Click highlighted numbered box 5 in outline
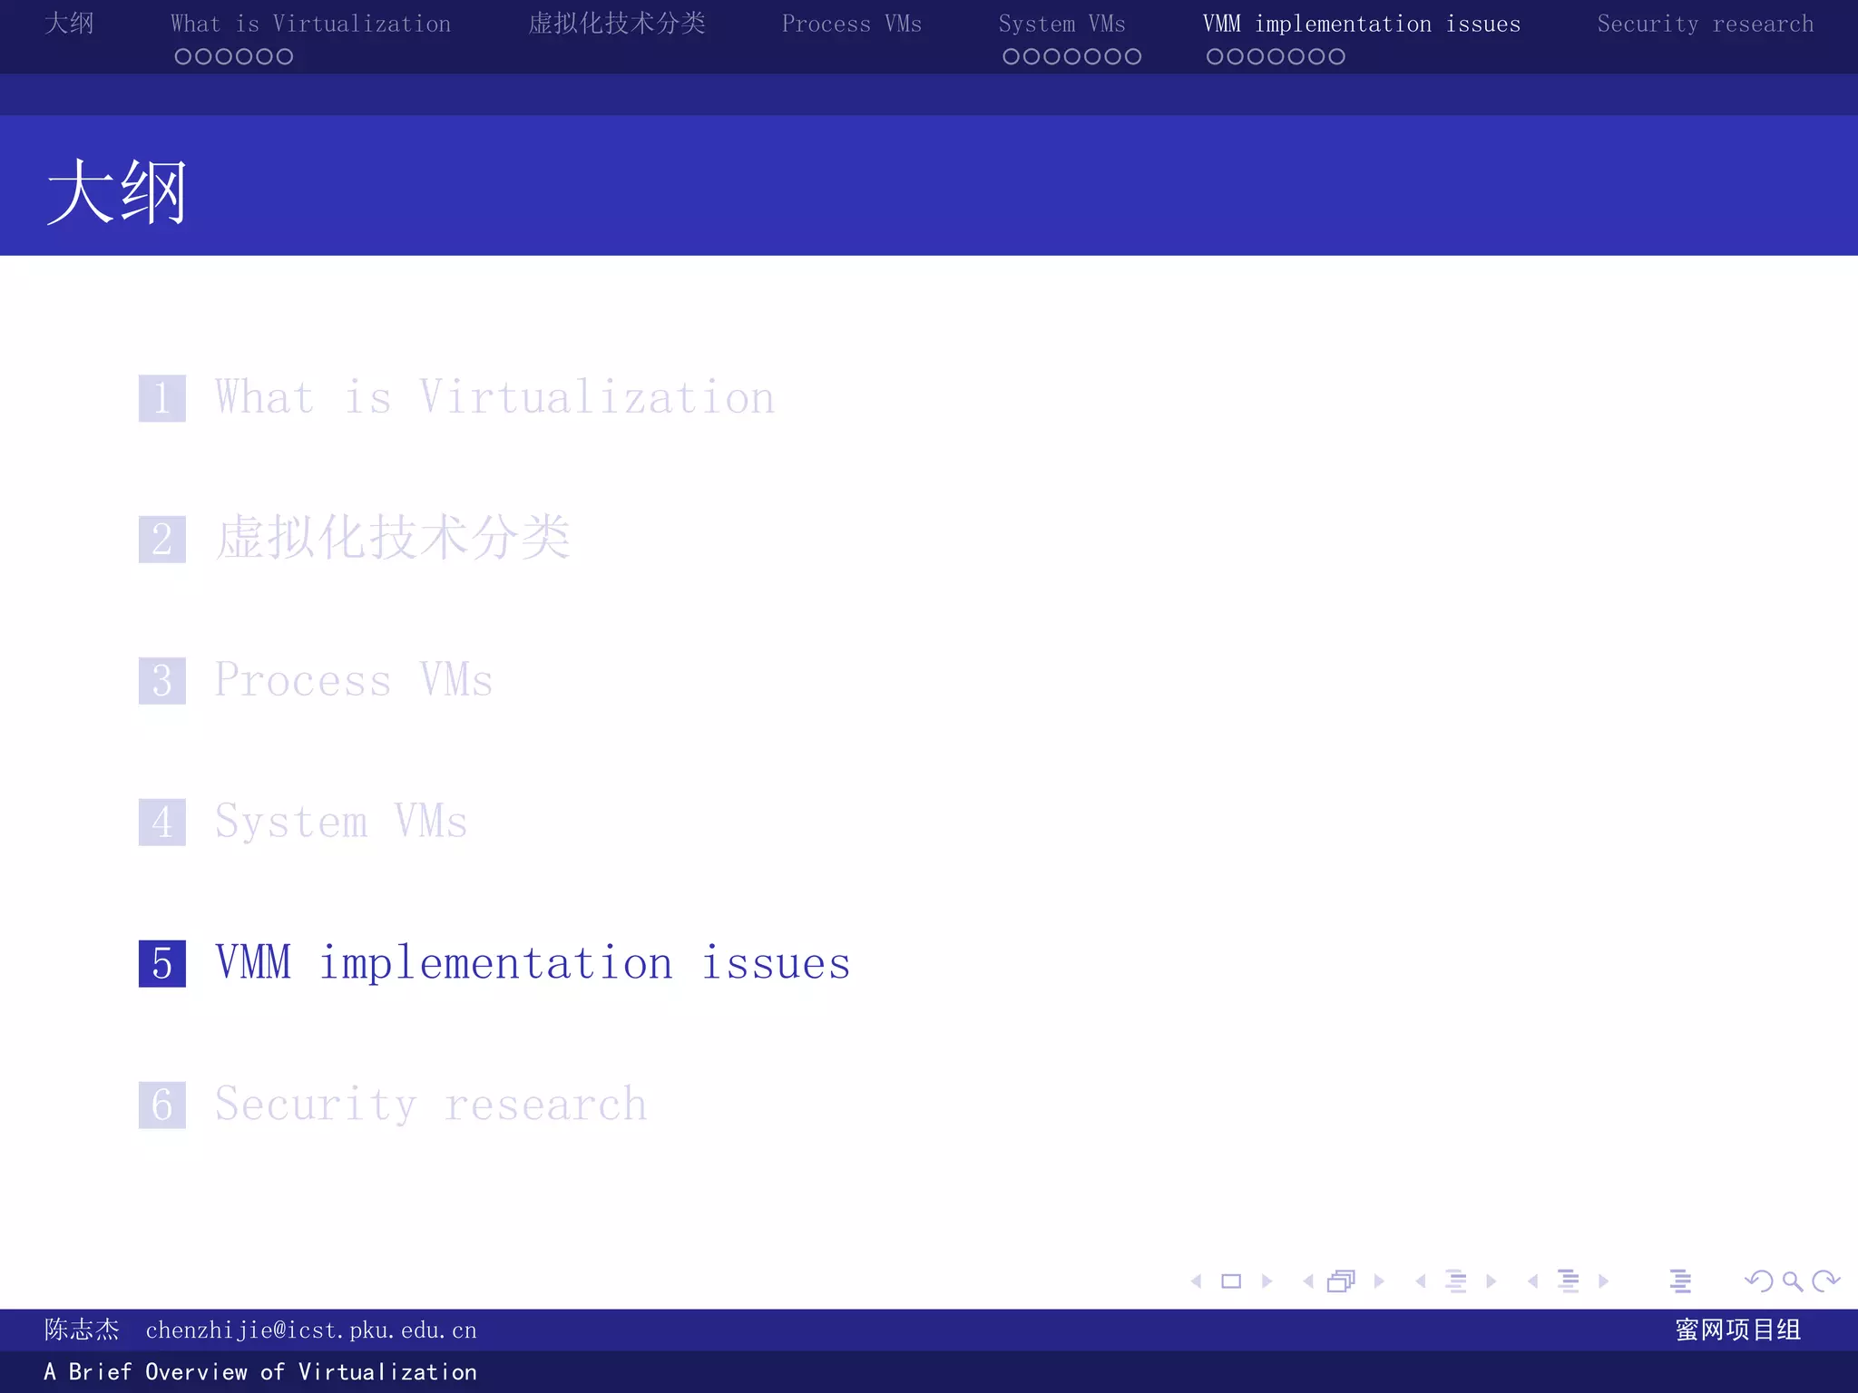Image resolution: width=1858 pixels, height=1393 pixels. pos(162,963)
